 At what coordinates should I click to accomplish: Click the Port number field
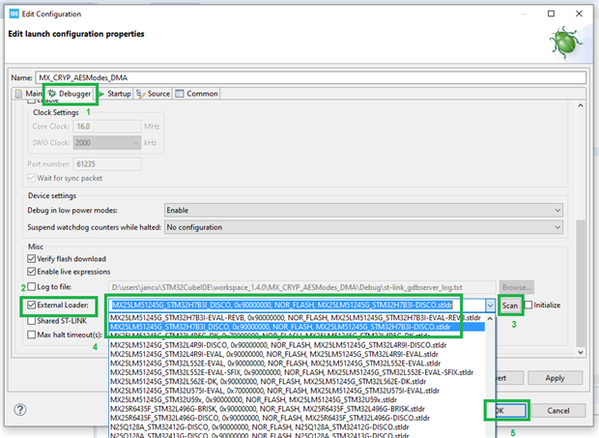[x=107, y=164]
